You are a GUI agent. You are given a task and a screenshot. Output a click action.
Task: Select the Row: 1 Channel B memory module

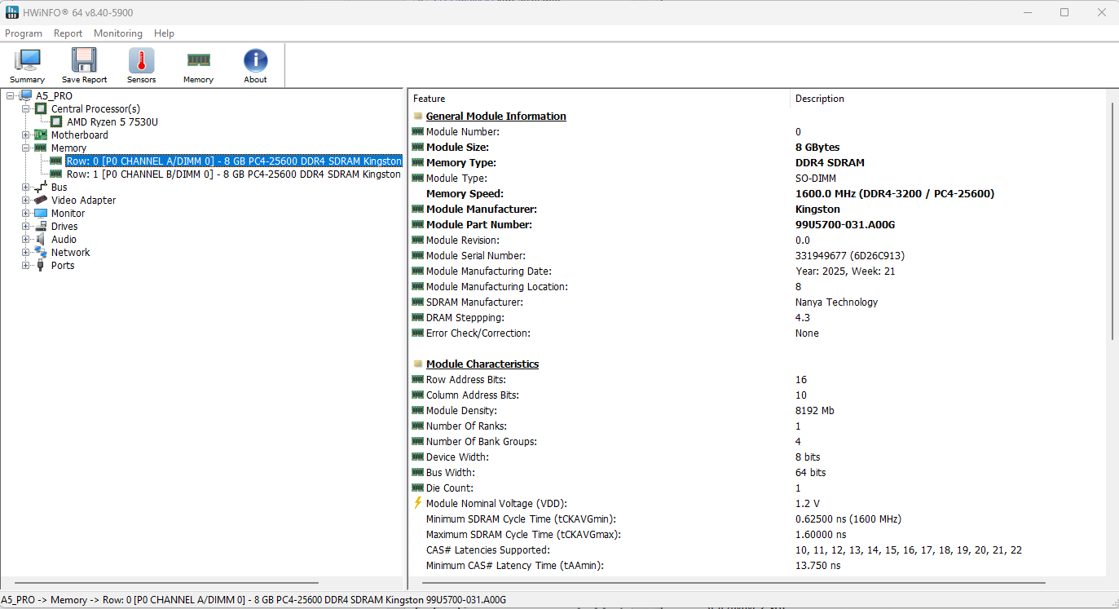coord(233,174)
